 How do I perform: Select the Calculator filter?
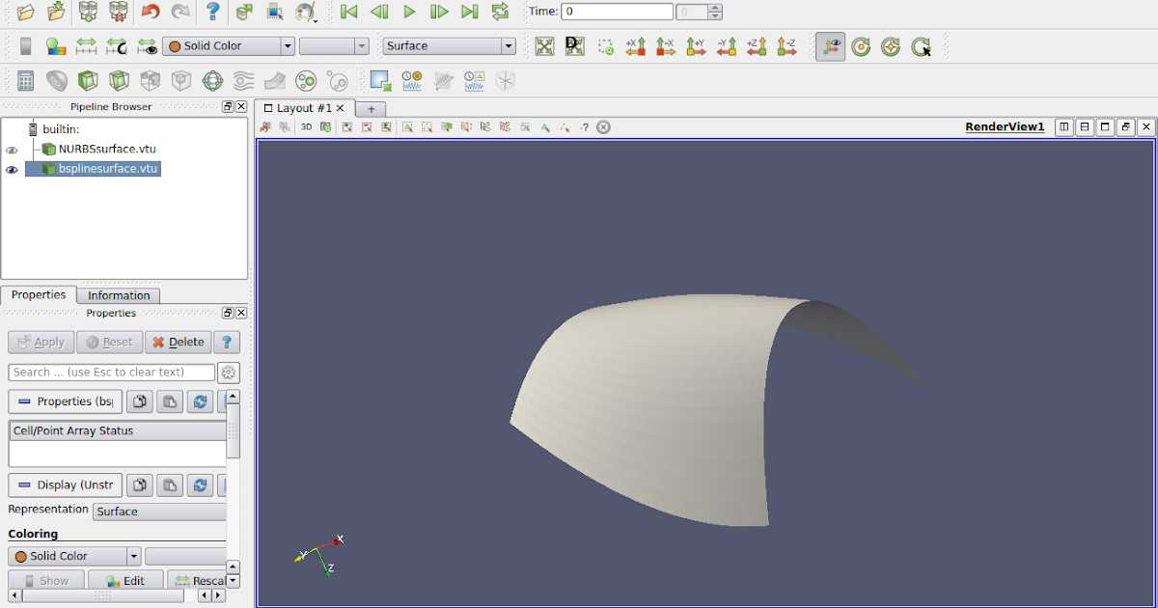(x=26, y=81)
